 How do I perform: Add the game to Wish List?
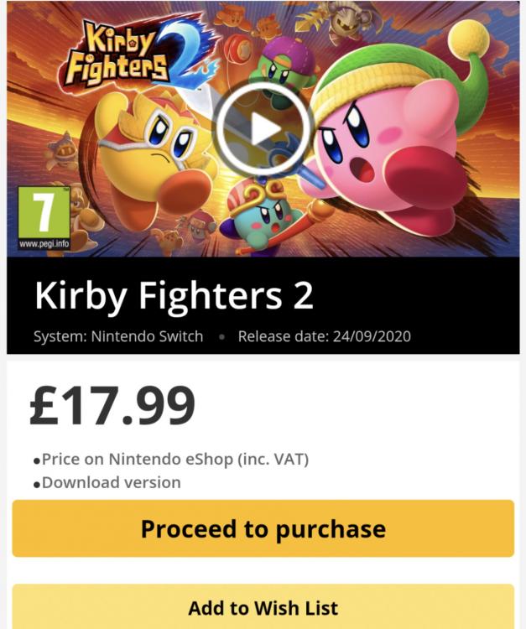263,607
